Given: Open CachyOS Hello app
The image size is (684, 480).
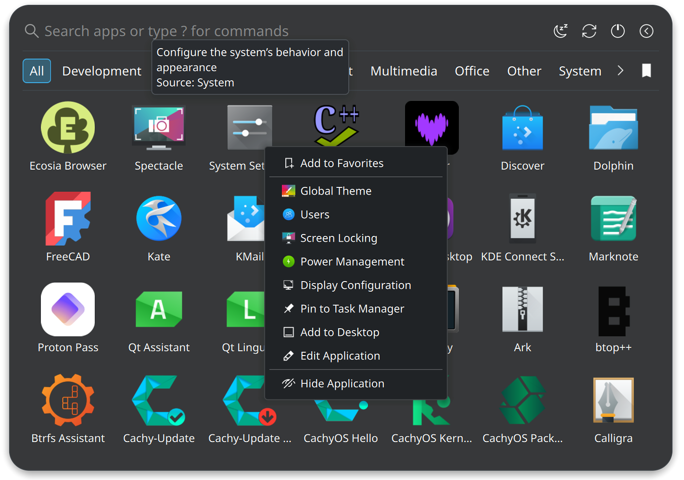Looking at the screenshot, I should pyautogui.click(x=341, y=423).
